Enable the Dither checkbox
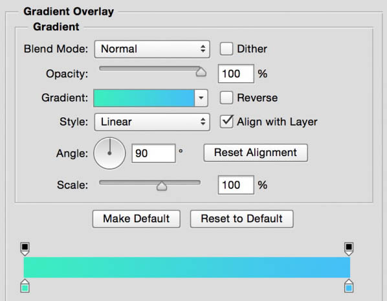The height and width of the screenshot is (301, 387). tap(227, 49)
